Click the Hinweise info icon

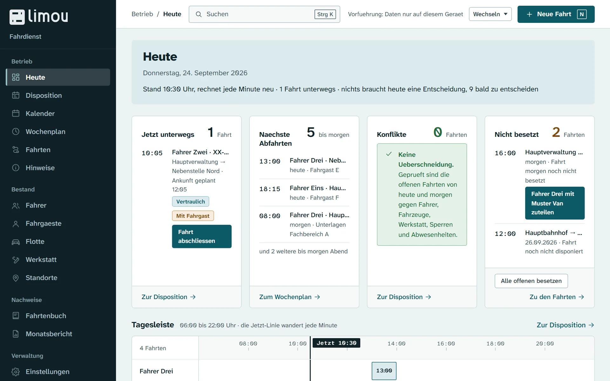pyautogui.click(x=16, y=168)
